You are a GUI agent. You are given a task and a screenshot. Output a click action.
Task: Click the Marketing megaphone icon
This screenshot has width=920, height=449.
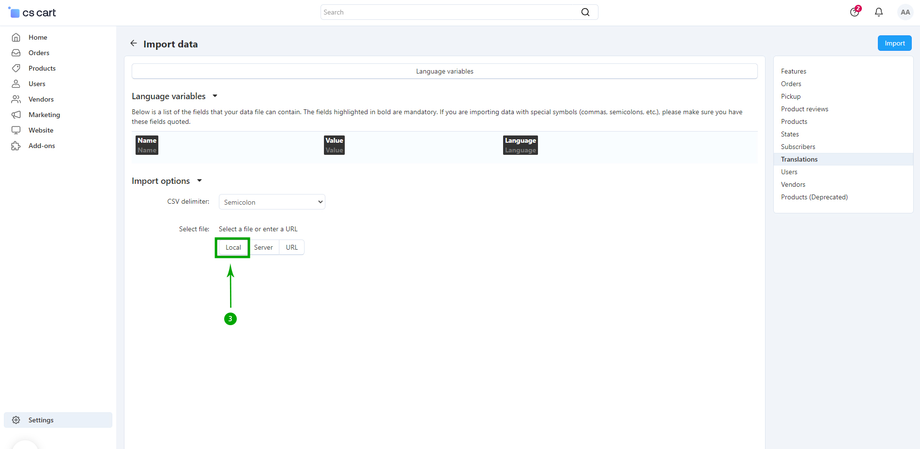pyautogui.click(x=16, y=115)
